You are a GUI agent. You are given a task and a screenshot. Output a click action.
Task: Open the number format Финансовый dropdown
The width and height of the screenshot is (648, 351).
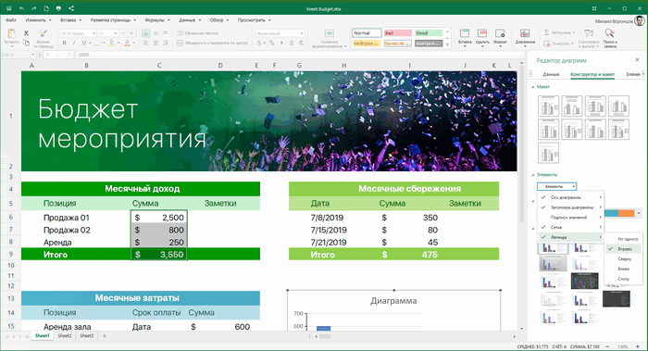coord(301,33)
